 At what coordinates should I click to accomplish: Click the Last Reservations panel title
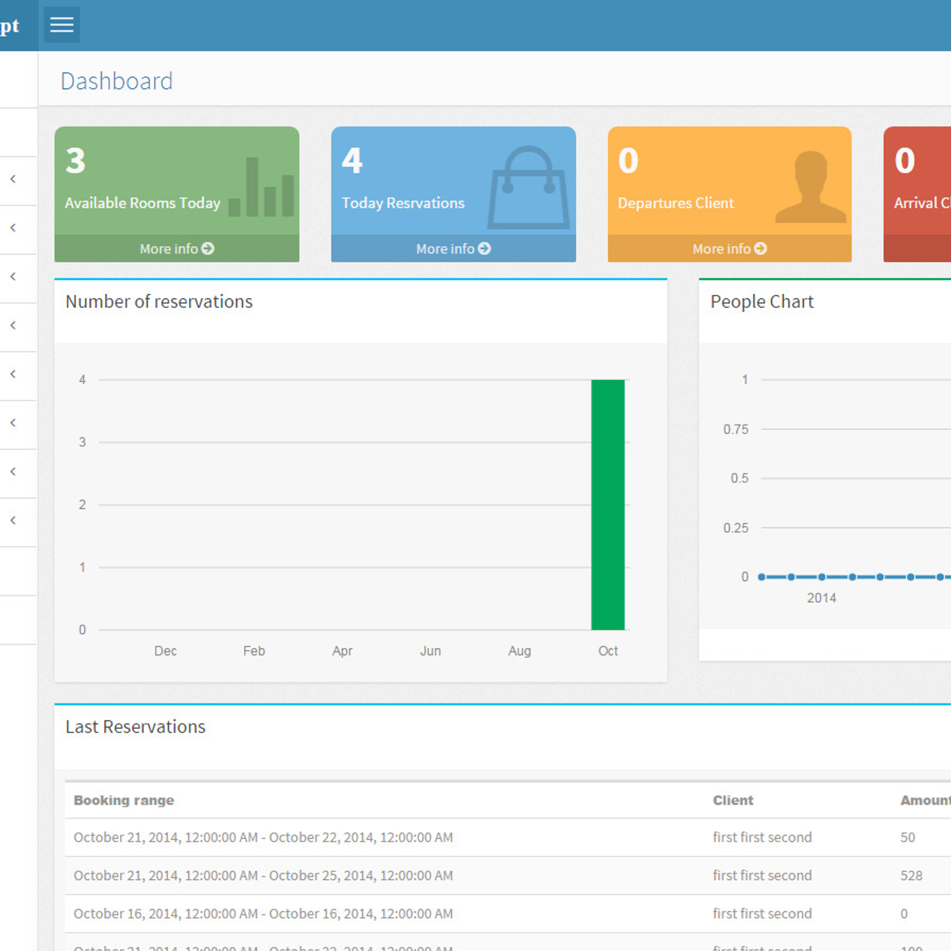click(x=136, y=727)
